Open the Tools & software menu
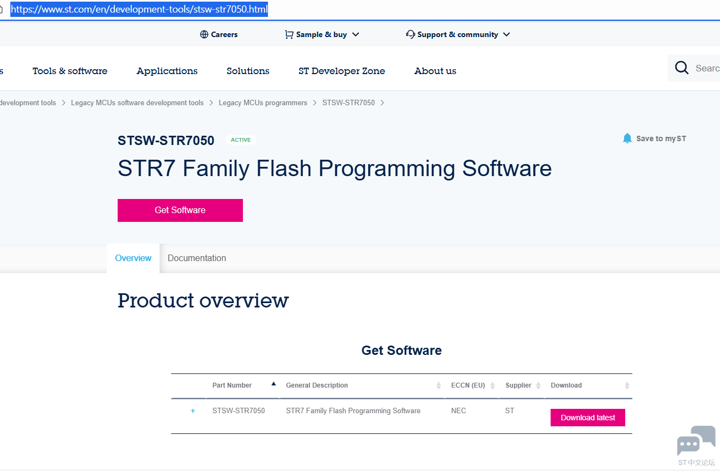This screenshot has width=720, height=471. click(x=70, y=71)
